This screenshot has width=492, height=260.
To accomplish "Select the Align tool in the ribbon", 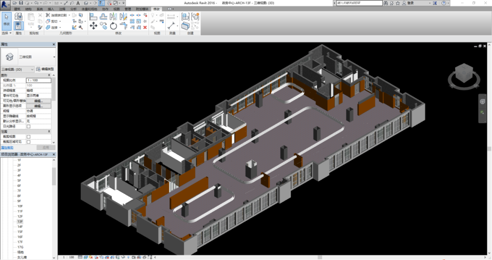I will 93,16.
